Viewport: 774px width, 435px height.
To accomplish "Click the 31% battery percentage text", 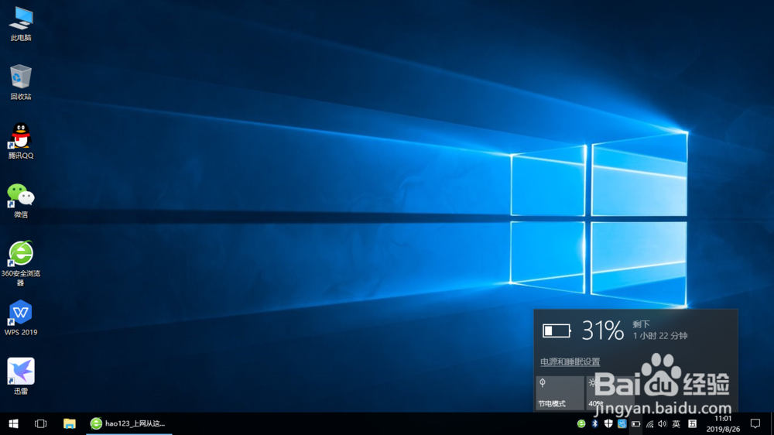I will [x=602, y=331].
